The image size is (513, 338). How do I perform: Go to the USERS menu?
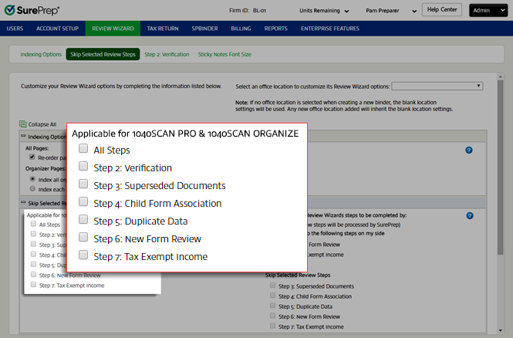point(15,29)
